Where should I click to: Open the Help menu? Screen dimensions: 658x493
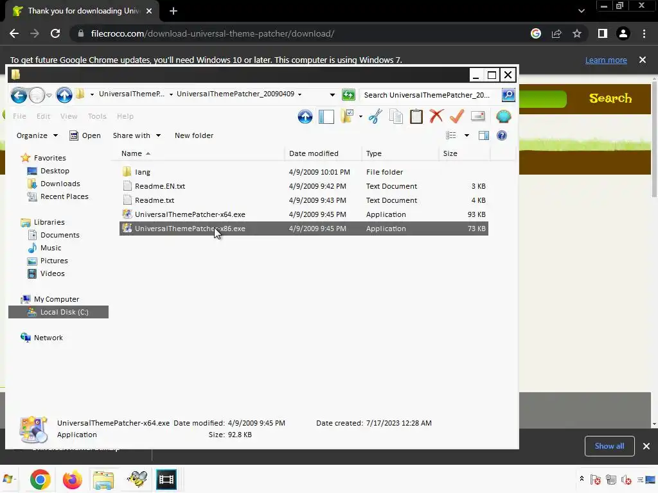pos(125,116)
